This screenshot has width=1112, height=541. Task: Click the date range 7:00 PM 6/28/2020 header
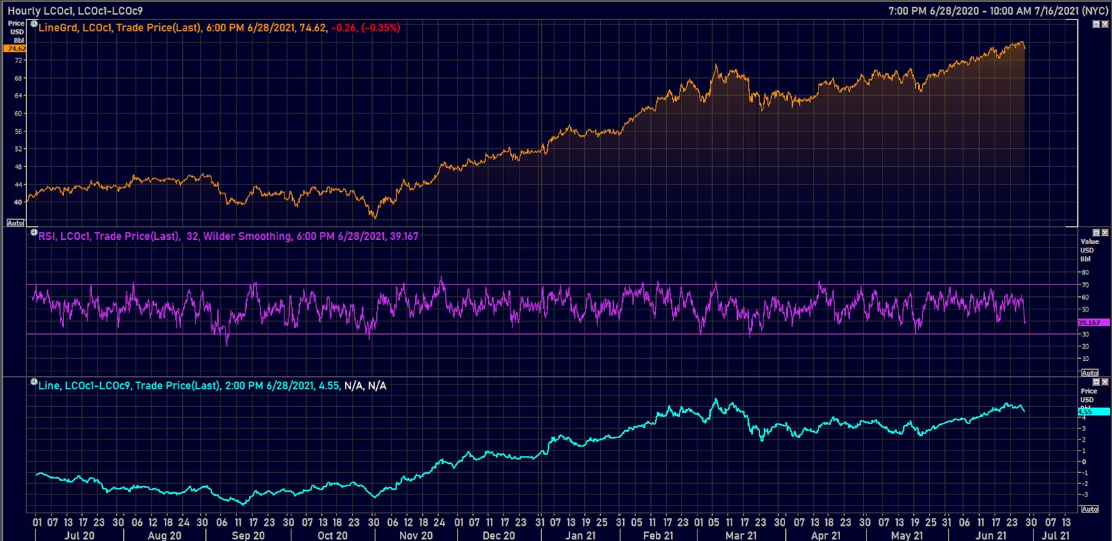pyautogui.click(x=998, y=11)
